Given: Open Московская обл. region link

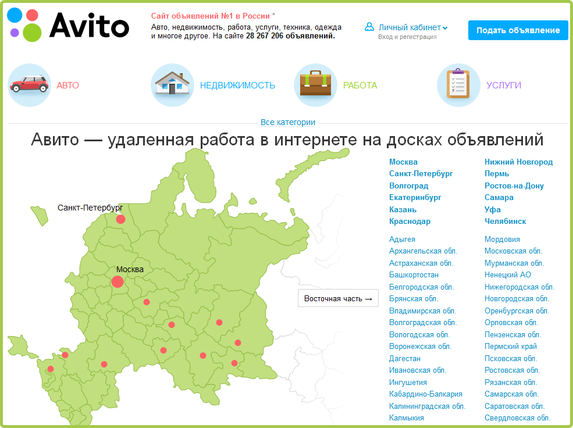Looking at the screenshot, I should point(513,251).
